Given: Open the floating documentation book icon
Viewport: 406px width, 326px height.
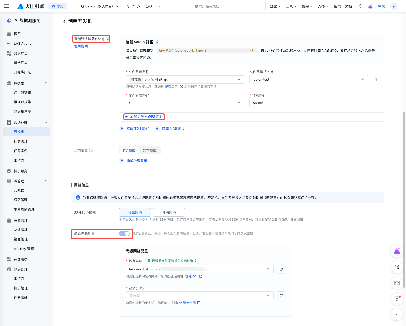Looking at the screenshot, I should (397, 283).
